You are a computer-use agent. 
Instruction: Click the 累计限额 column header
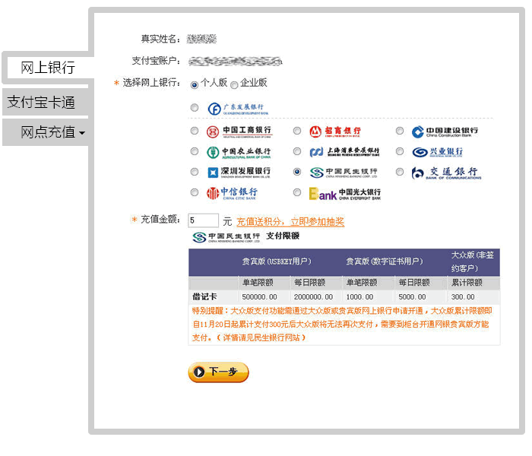467,283
